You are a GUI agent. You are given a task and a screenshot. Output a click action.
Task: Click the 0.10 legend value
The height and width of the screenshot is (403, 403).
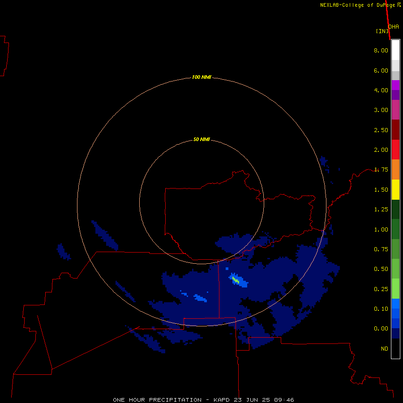click(x=381, y=309)
